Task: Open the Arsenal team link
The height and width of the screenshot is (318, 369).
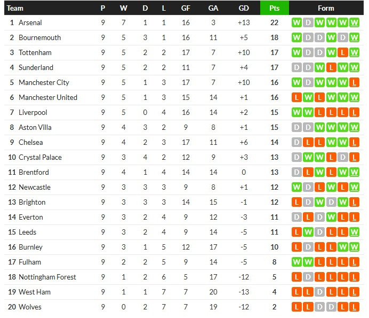Action: pyautogui.click(x=30, y=23)
